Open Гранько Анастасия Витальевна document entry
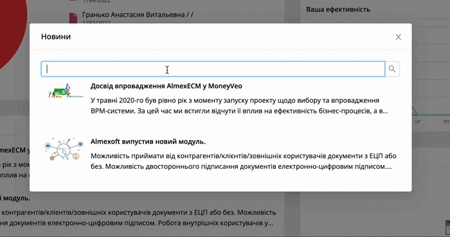Viewport: 450px width, 237px height. 138,14
